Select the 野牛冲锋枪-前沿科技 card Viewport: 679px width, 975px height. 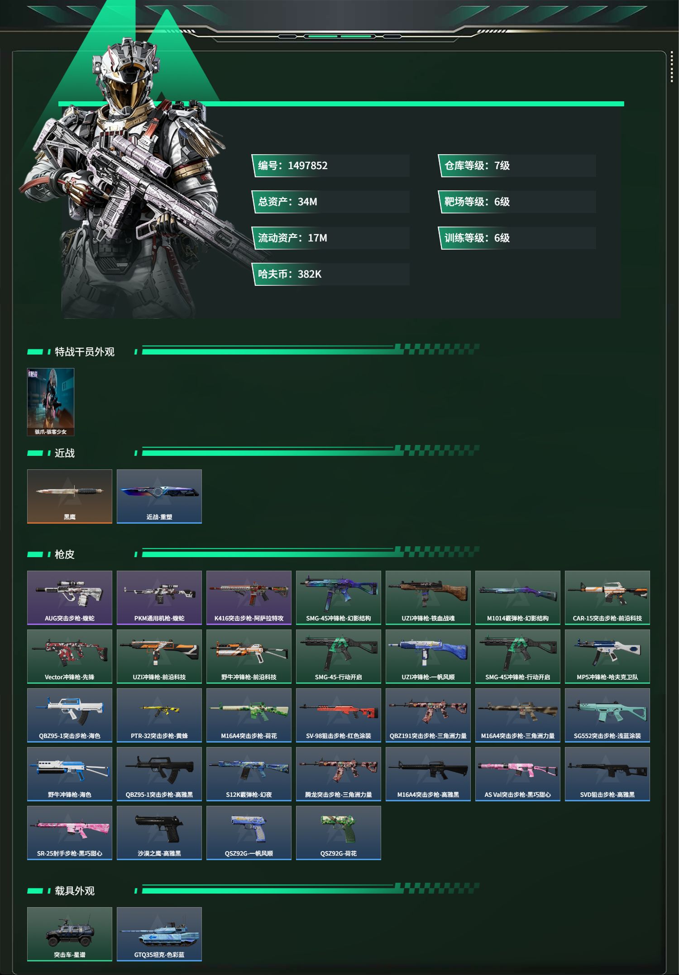tap(249, 656)
